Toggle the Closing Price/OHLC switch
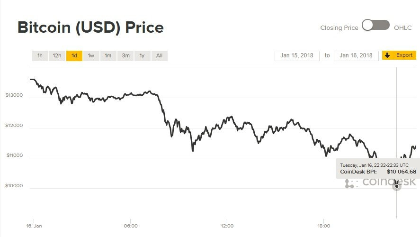This screenshot has height=237, width=420. point(375,26)
